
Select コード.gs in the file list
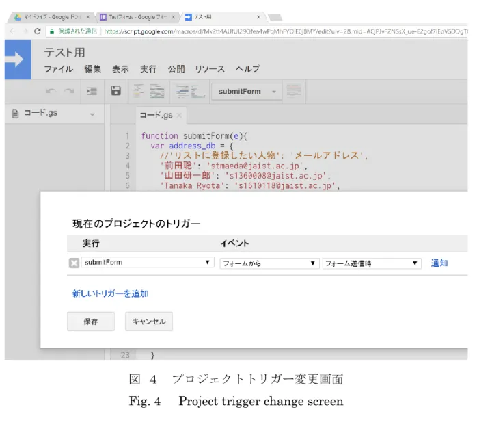[54, 114]
